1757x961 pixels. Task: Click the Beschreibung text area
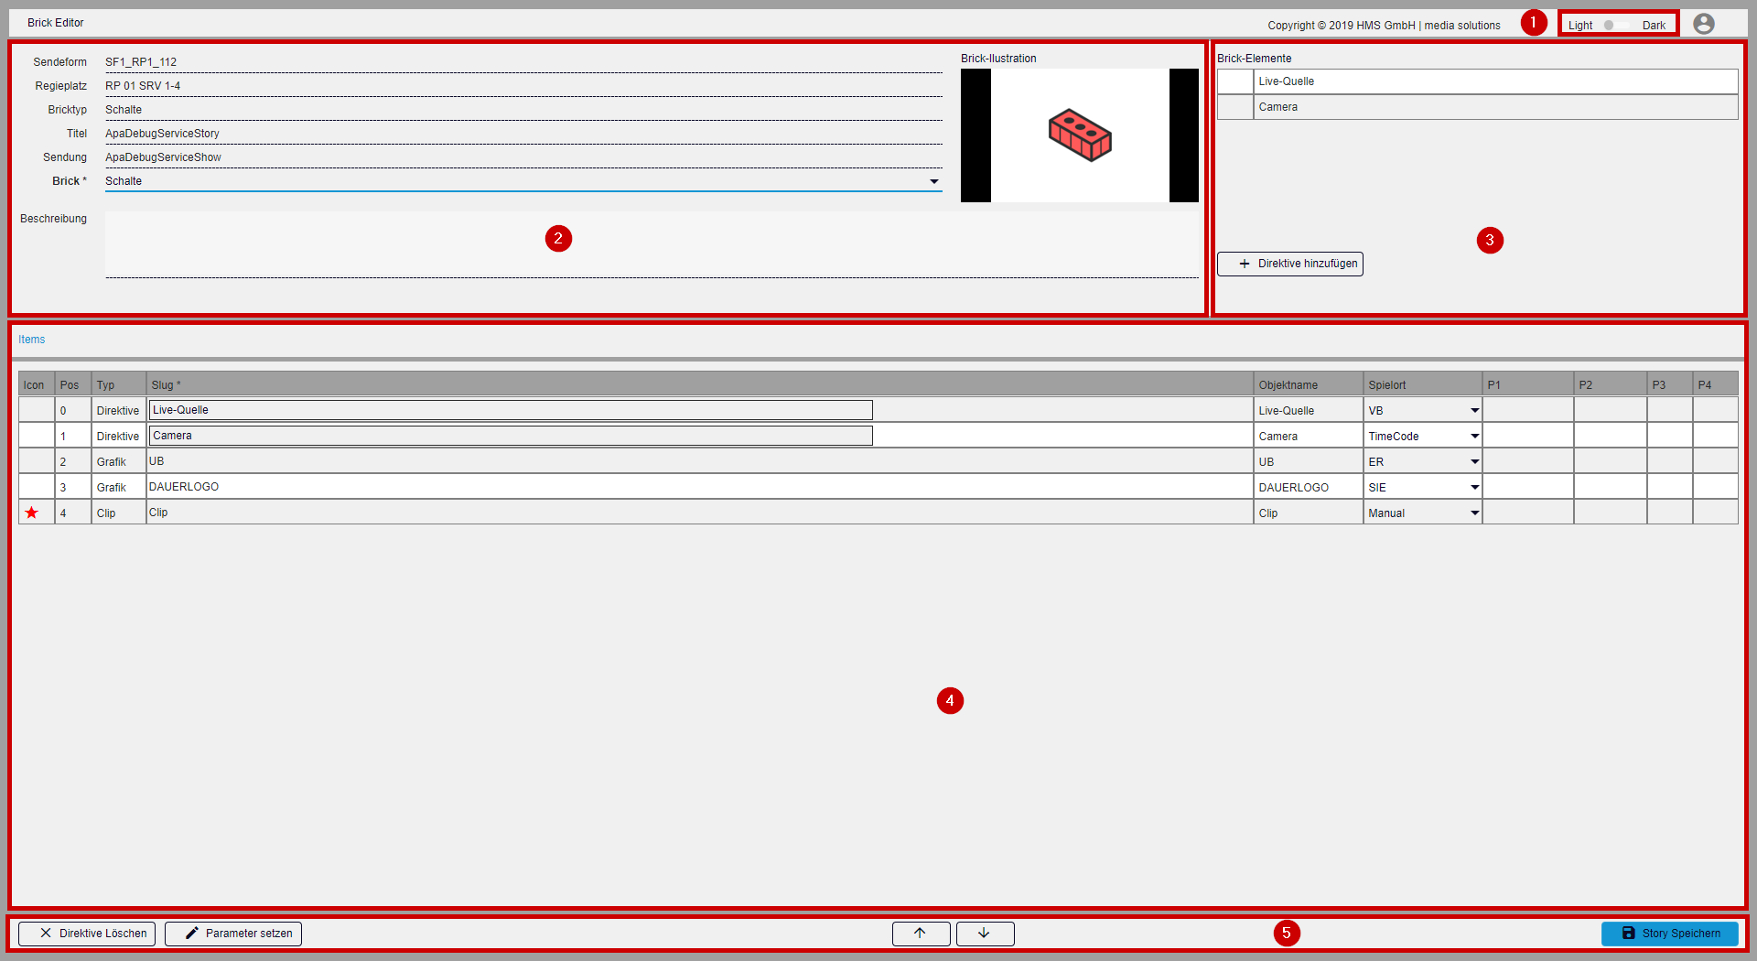click(651, 244)
